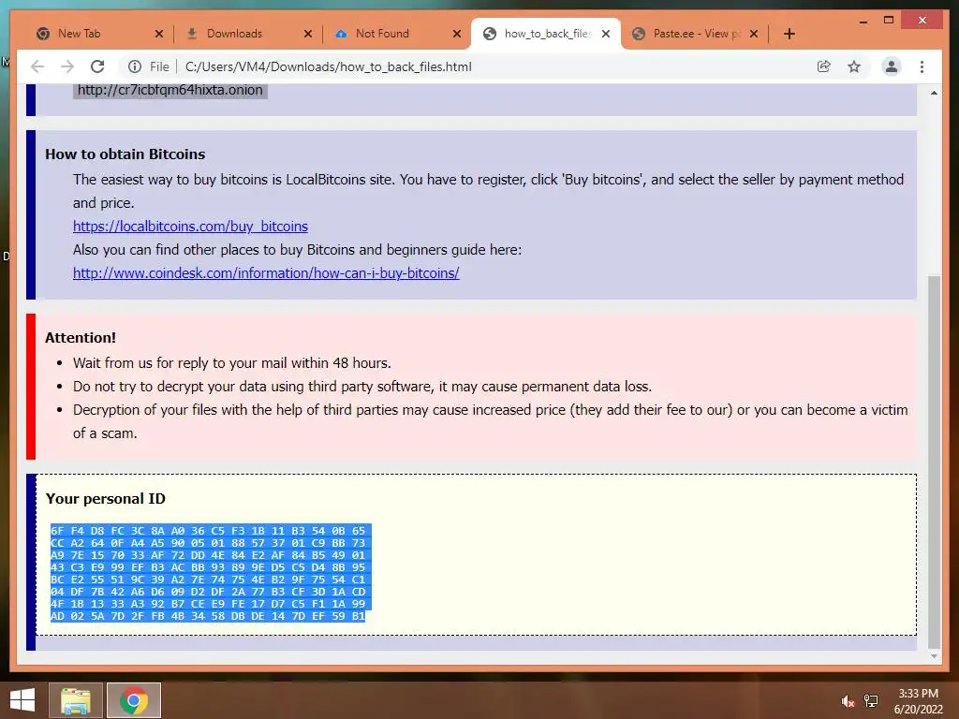Click the personal ID row starting with AD 02
The width and height of the screenshot is (959, 719).
click(x=208, y=616)
